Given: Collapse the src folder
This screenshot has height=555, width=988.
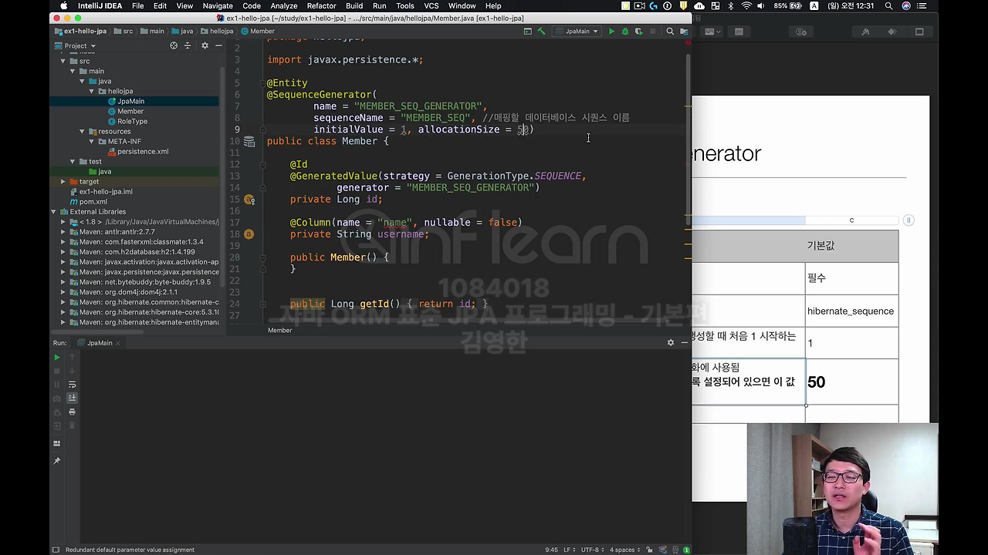Looking at the screenshot, I should (63, 61).
